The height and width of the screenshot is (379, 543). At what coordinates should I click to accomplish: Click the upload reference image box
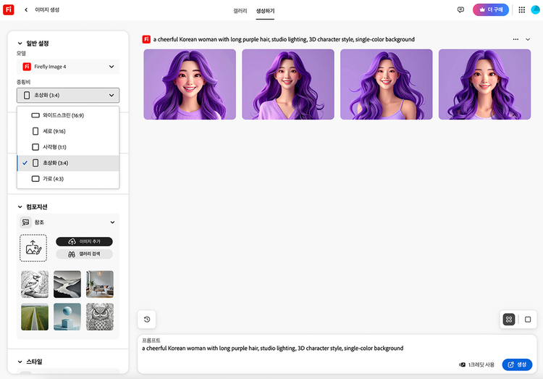33,248
